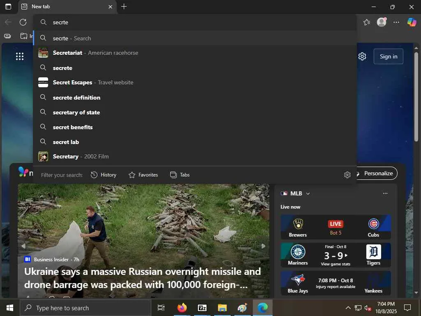Select the Secretariat American racehorse suggestion

[195, 53]
